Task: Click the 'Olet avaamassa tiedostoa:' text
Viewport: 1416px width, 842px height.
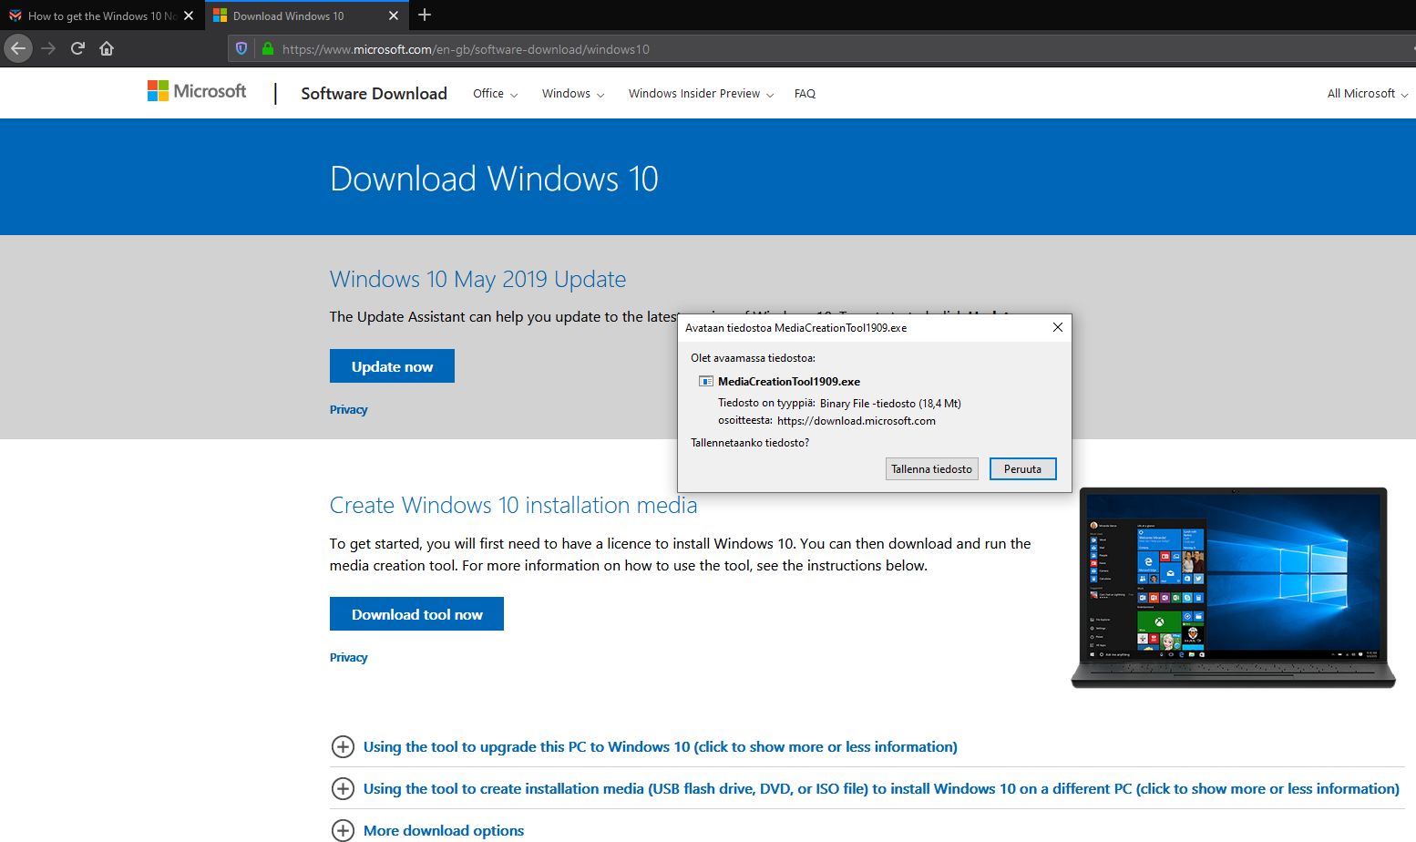Action: pos(753,358)
